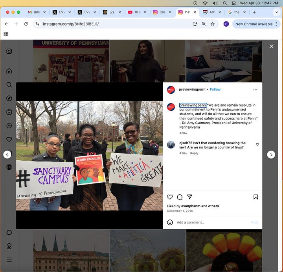Open sound volume menu in menu bar

(215, 3)
